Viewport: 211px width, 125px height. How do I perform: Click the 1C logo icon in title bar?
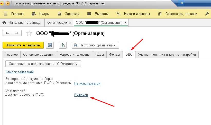tap(2, 3)
